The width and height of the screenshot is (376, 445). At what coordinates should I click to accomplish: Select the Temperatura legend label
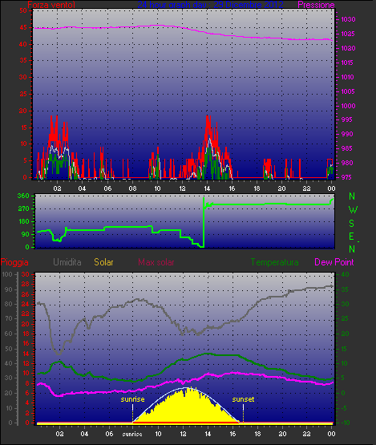tap(274, 262)
